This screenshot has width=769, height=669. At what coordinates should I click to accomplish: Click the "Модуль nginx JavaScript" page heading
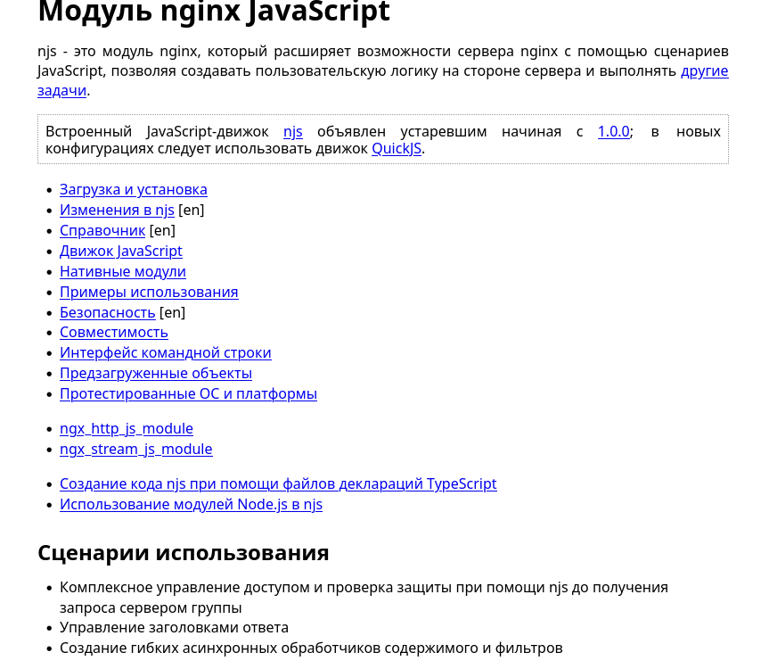[x=214, y=11]
